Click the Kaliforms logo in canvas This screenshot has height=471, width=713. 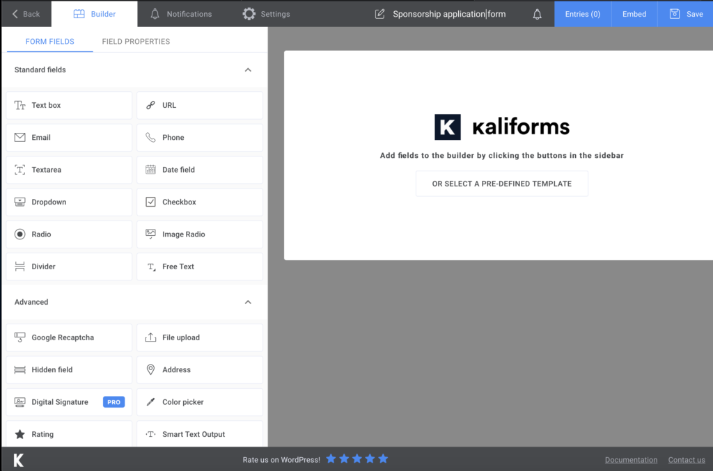(x=501, y=127)
